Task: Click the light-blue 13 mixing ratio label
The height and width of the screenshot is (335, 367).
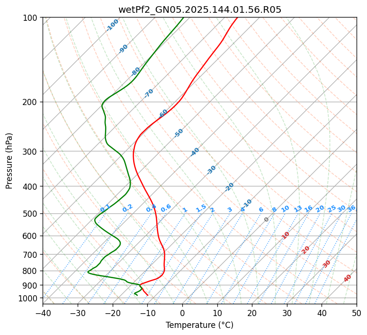Action: [298, 209]
